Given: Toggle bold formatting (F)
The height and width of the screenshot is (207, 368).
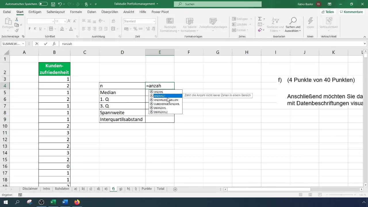Looking at the screenshot, I should (30, 29).
